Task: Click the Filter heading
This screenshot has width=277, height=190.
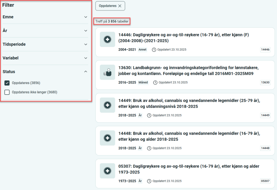Action: 8,5
